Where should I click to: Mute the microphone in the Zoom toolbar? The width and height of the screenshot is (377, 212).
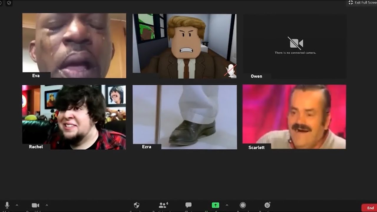pos(7,205)
